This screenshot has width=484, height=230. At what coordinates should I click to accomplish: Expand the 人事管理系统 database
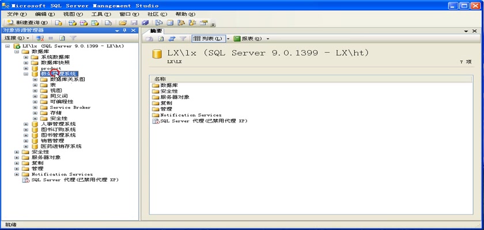[x=25, y=124]
